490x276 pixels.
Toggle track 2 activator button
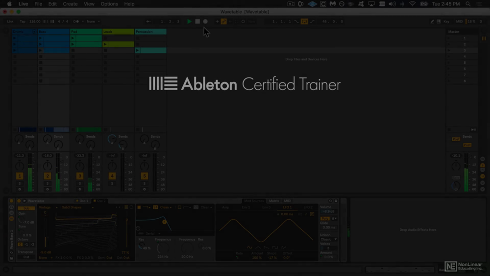click(48, 176)
